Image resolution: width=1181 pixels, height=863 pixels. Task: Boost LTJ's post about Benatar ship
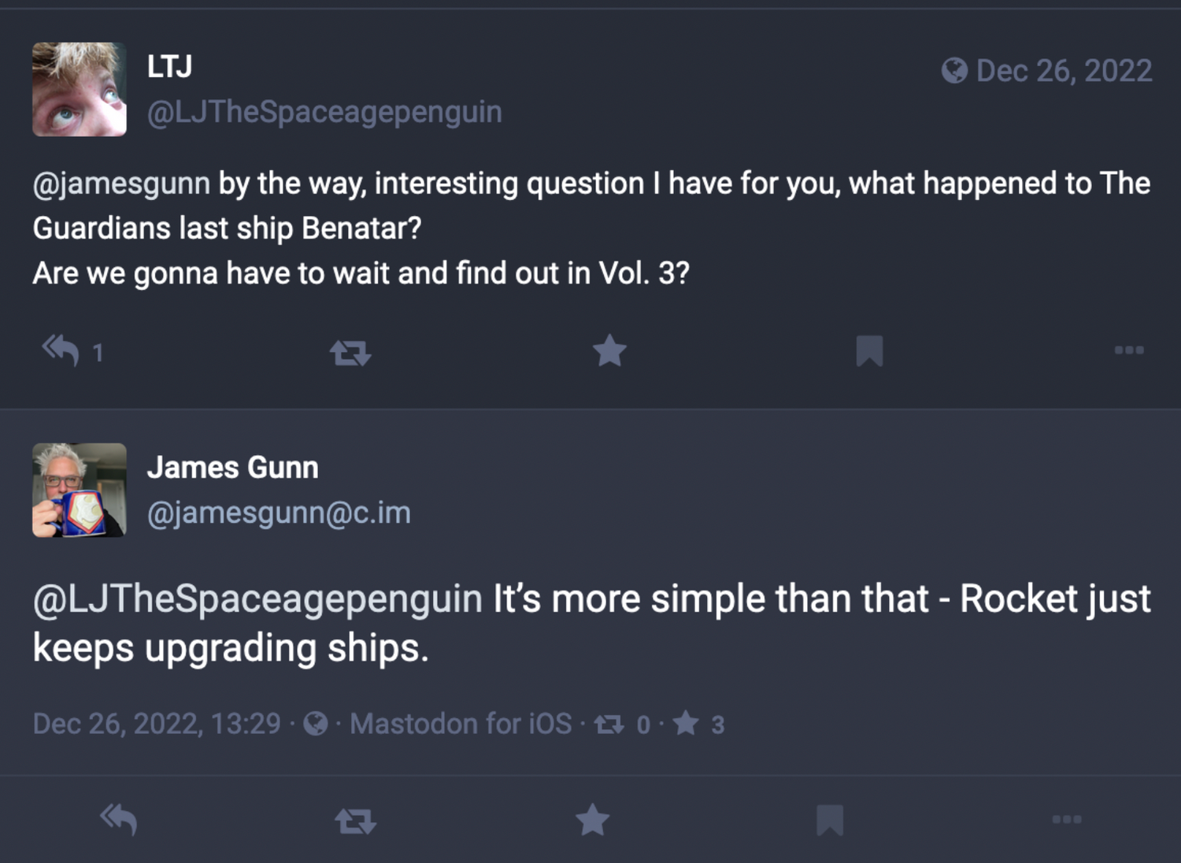click(x=350, y=352)
